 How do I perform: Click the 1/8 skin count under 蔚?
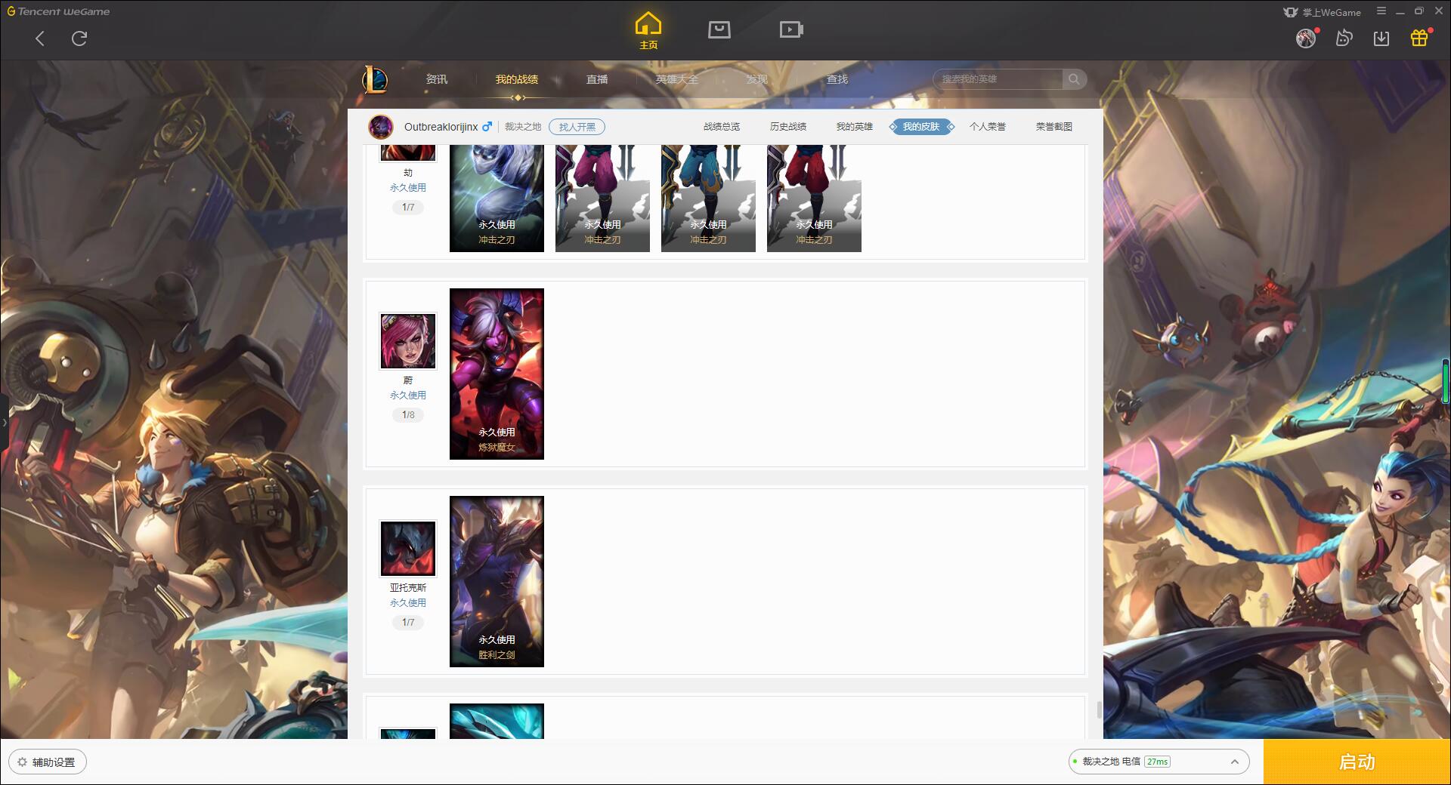408,414
